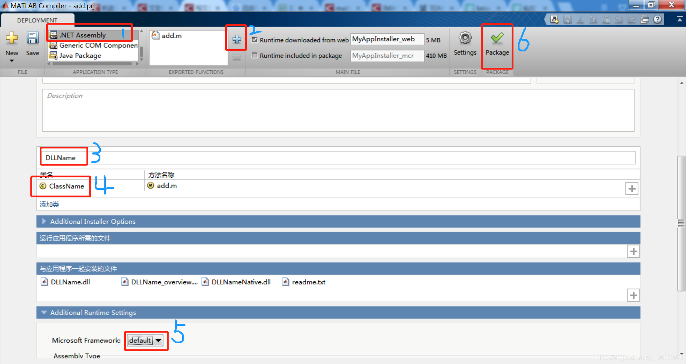
Task: Click quick access save icon
Action: [567, 20]
